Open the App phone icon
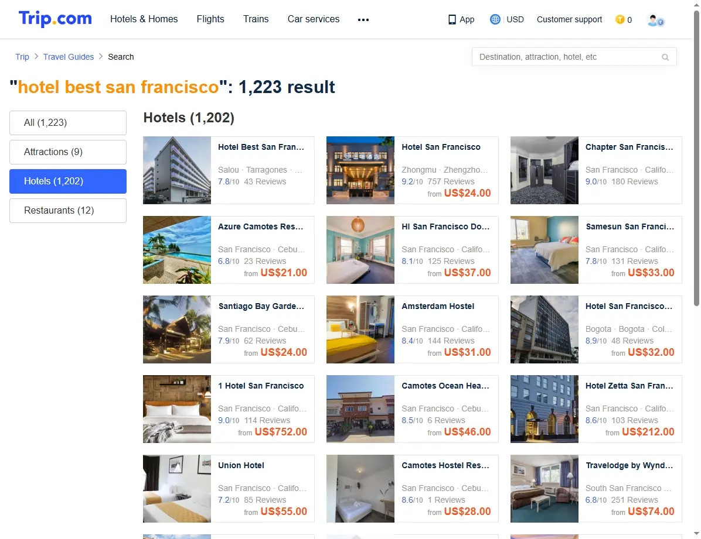Viewport: 701px width, 539px height. click(452, 20)
